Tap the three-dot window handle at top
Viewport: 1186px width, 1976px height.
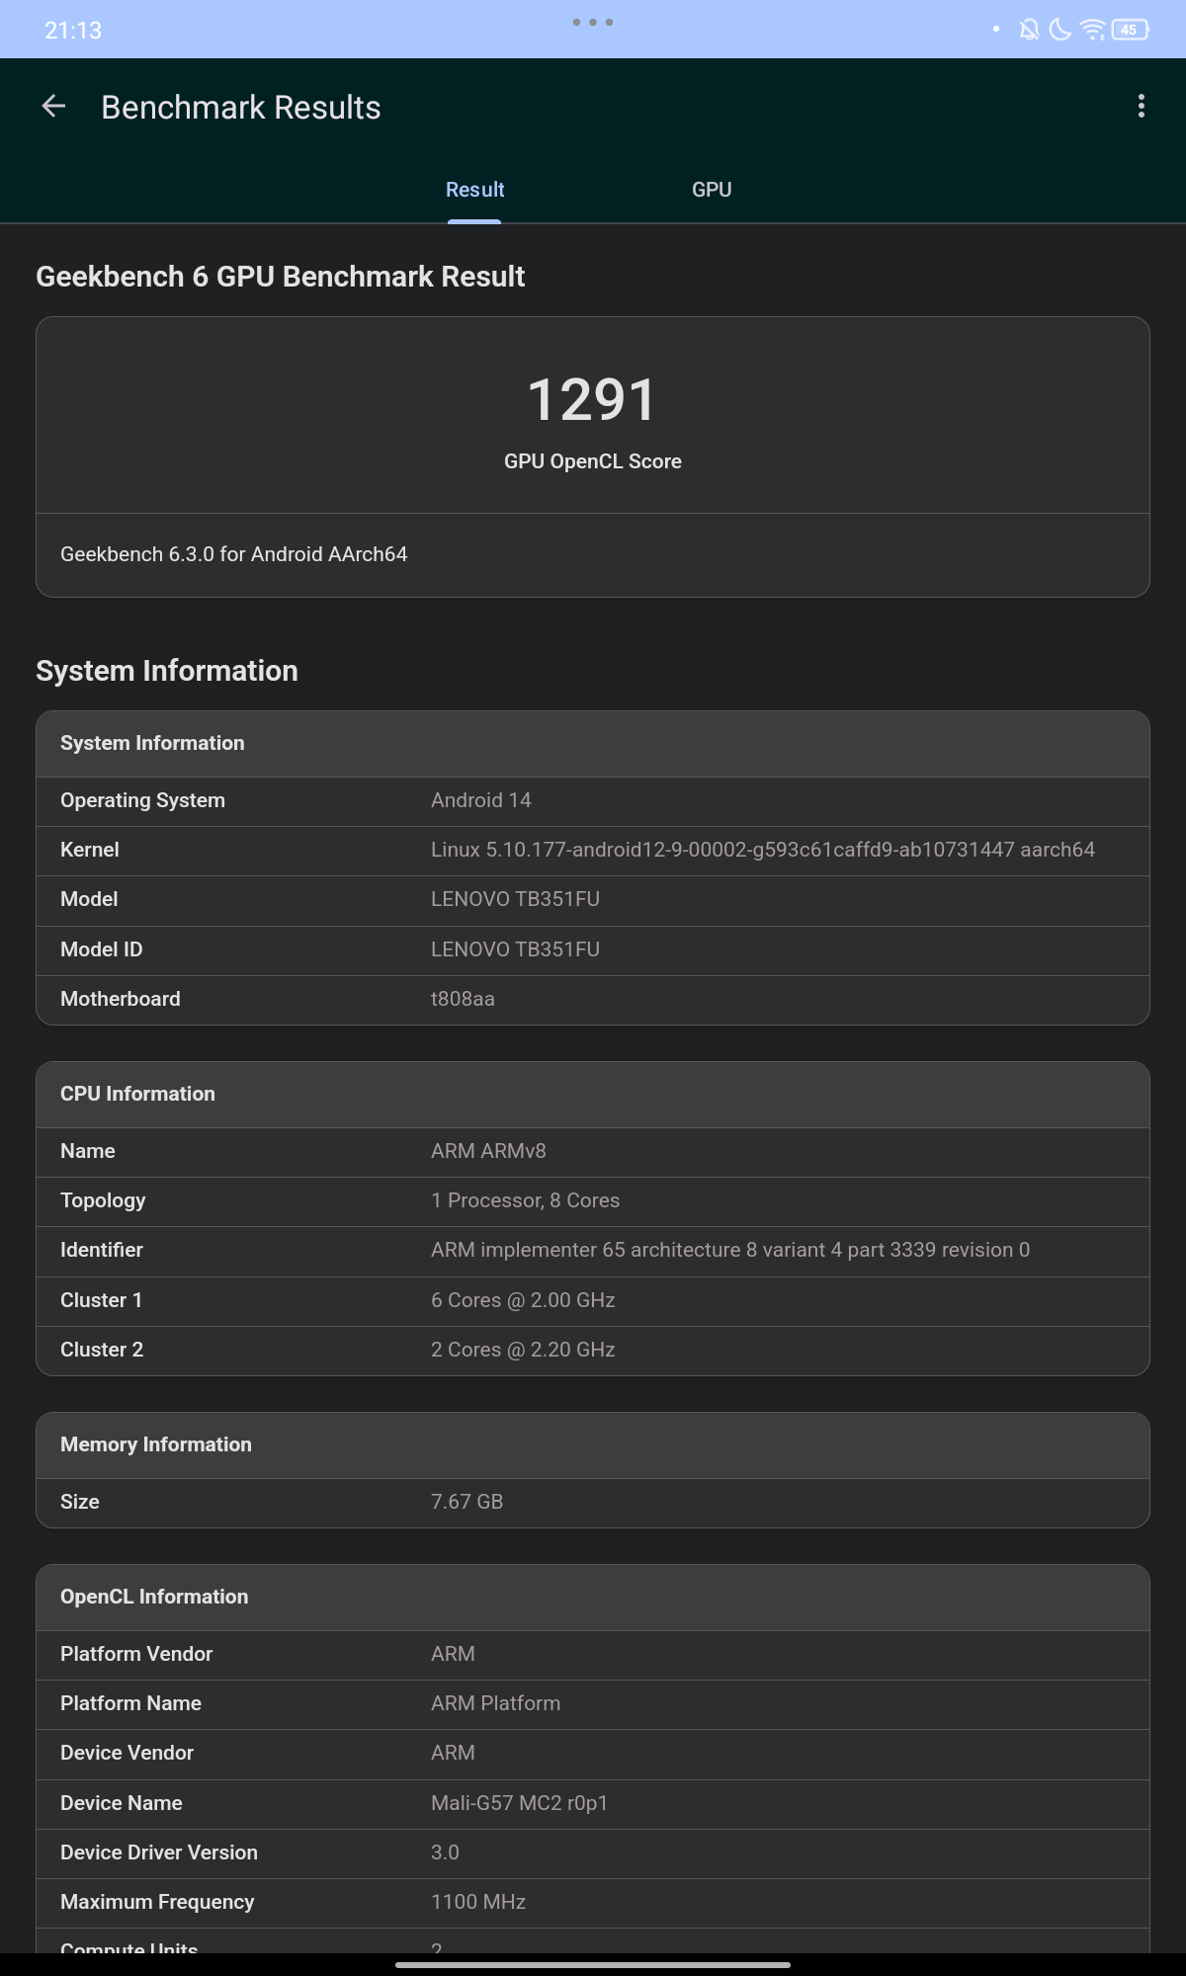click(x=593, y=22)
